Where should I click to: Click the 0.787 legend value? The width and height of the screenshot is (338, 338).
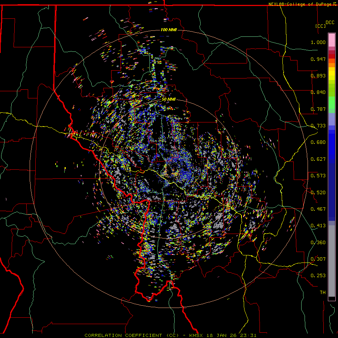click(x=318, y=109)
